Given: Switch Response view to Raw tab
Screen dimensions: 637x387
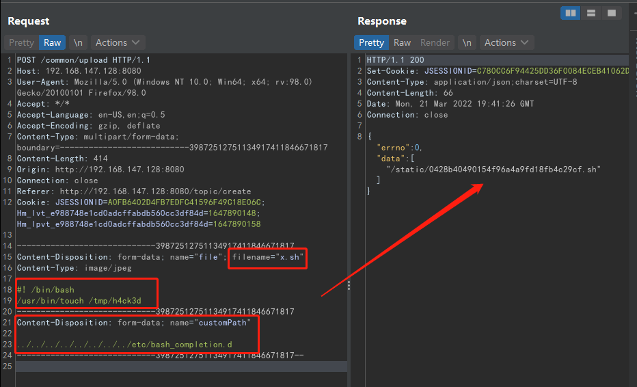Looking at the screenshot, I should coord(402,42).
